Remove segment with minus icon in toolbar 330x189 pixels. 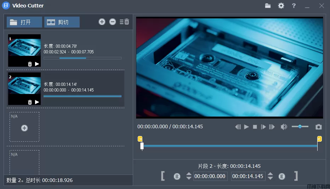pos(113,22)
